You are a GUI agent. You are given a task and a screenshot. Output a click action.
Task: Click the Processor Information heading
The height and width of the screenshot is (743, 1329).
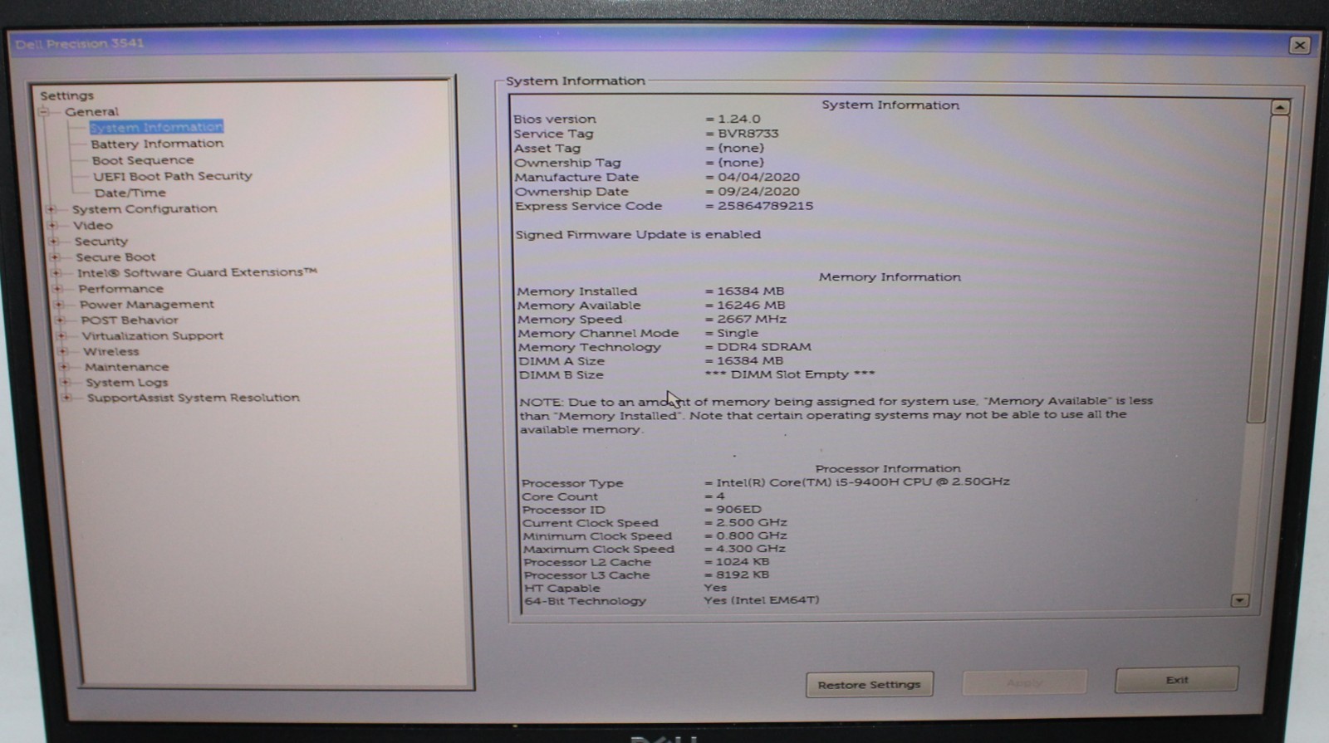point(887,469)
